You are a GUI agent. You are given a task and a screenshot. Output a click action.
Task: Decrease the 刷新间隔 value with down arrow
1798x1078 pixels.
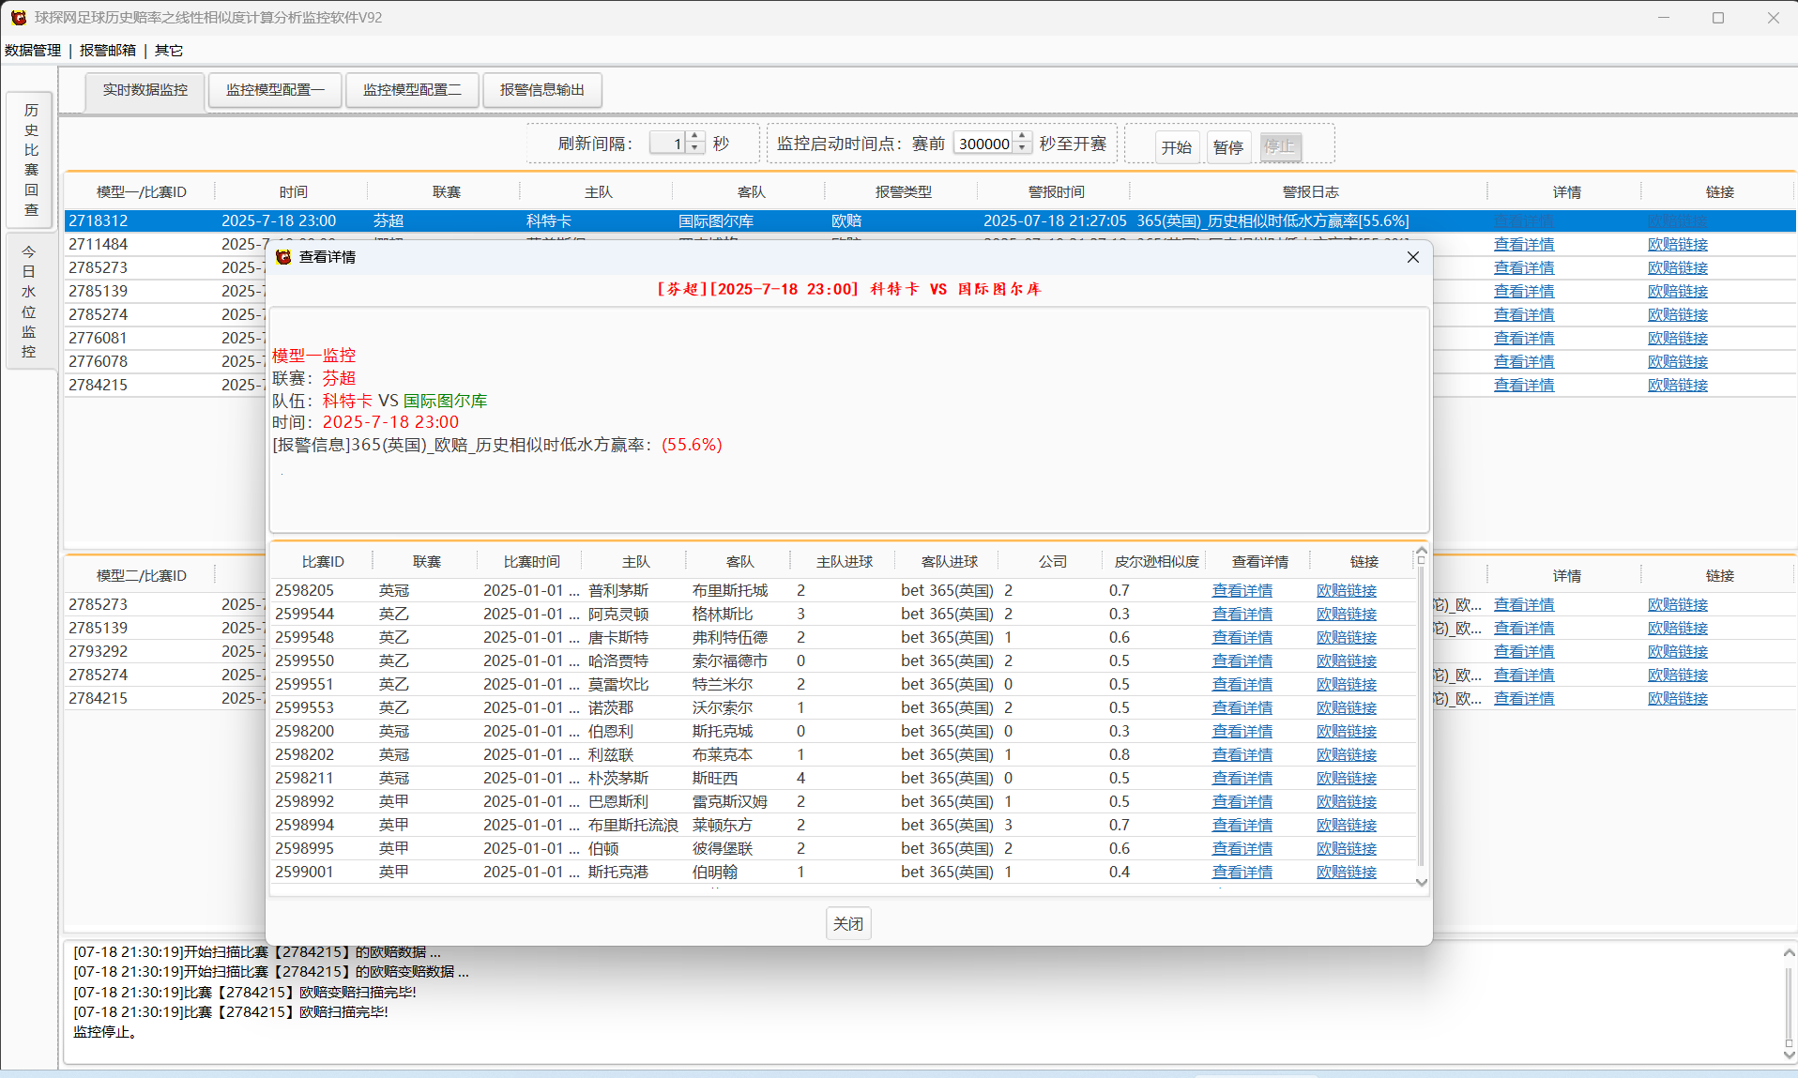695,148
